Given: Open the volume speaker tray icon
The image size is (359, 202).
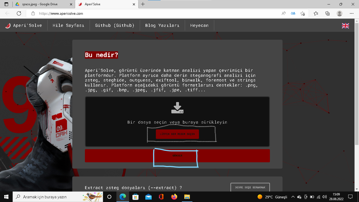Looking at the screenshot, I should click(x=325, y=197).
